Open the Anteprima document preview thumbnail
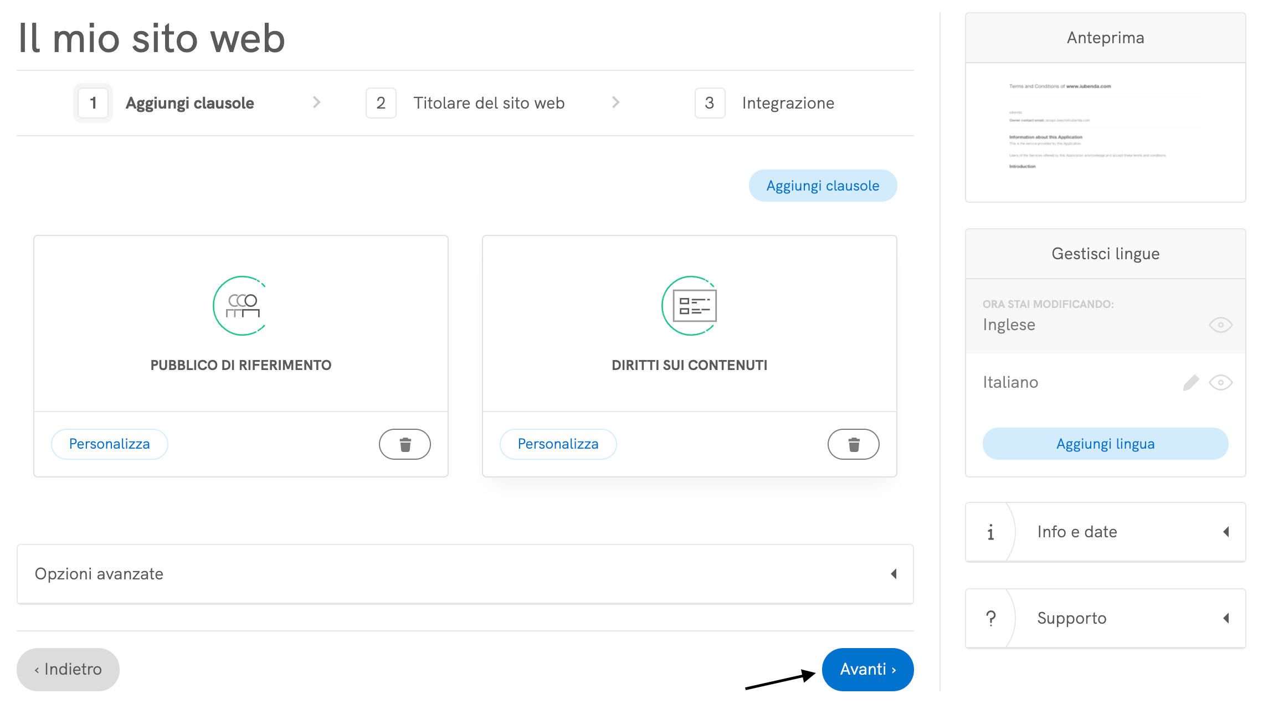 click(x=1105, y=132)
